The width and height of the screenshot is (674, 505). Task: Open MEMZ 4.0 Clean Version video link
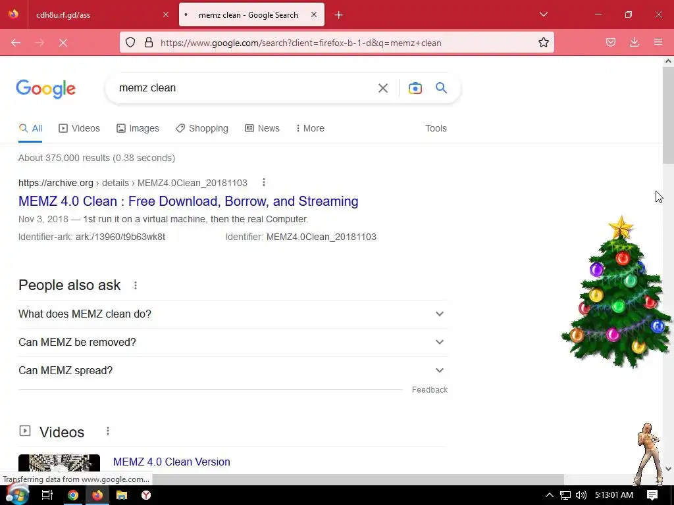click(172, 462)
